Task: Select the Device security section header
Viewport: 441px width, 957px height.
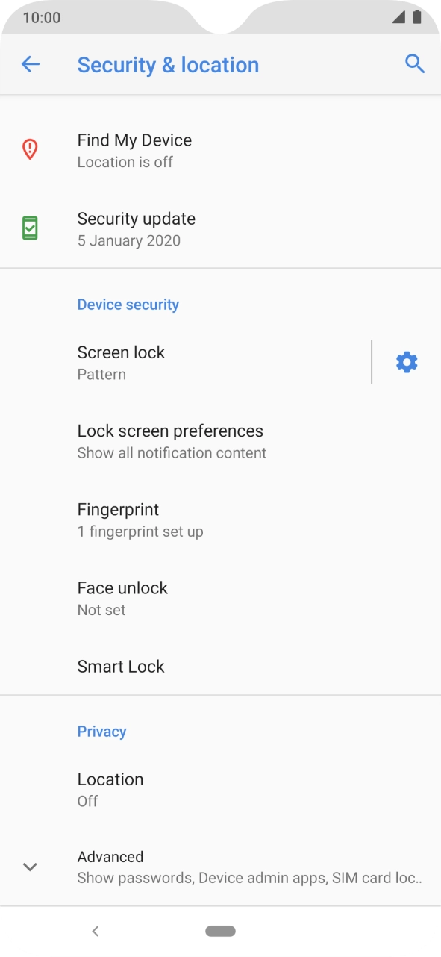Action: 128,304
